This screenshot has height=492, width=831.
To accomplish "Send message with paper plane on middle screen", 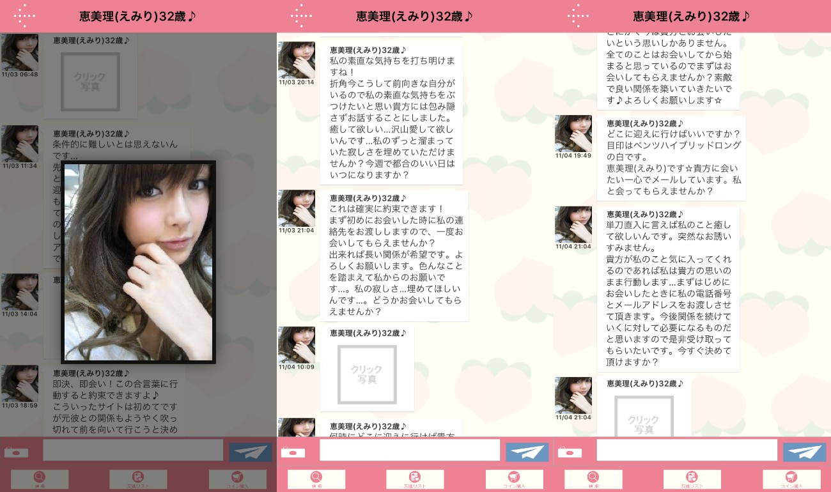I will tap(527, 452).
